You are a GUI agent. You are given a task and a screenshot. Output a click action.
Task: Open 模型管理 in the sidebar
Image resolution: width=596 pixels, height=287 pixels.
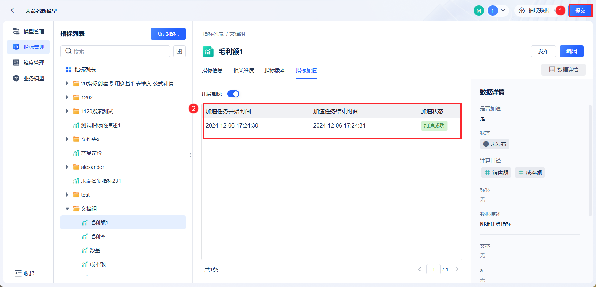tap(28, 31)
